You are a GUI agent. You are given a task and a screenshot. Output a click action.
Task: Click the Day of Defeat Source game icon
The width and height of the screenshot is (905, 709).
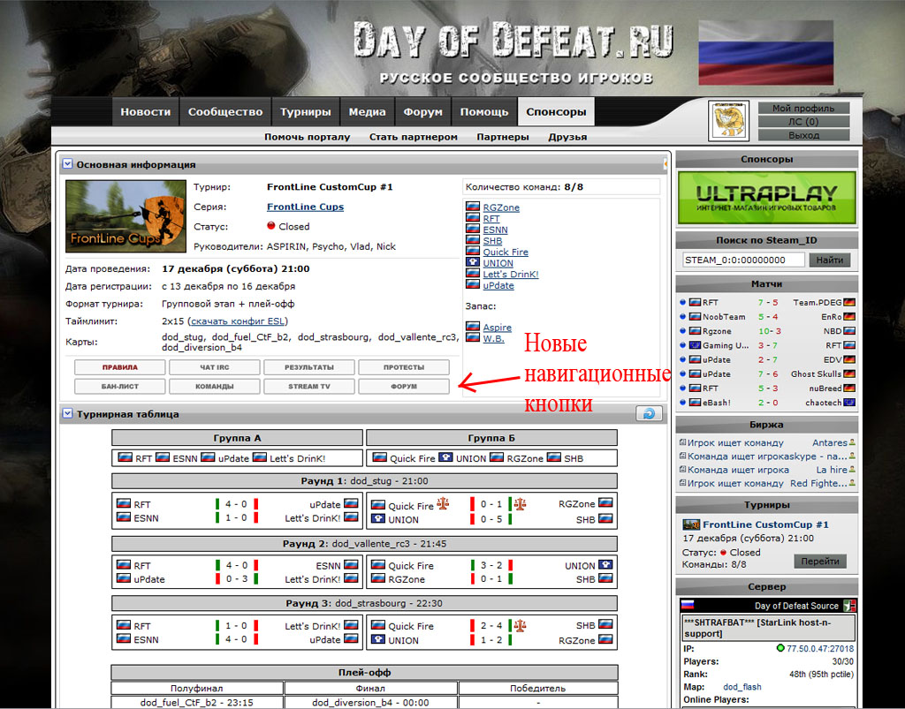(849, 606)
